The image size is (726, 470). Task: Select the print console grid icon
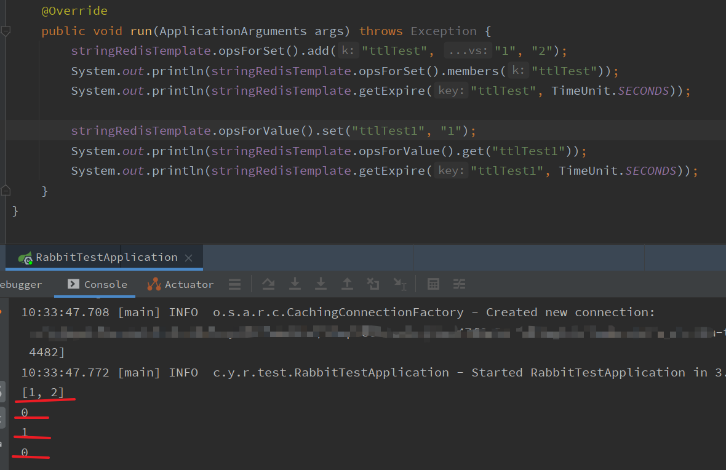click(433, 284)
